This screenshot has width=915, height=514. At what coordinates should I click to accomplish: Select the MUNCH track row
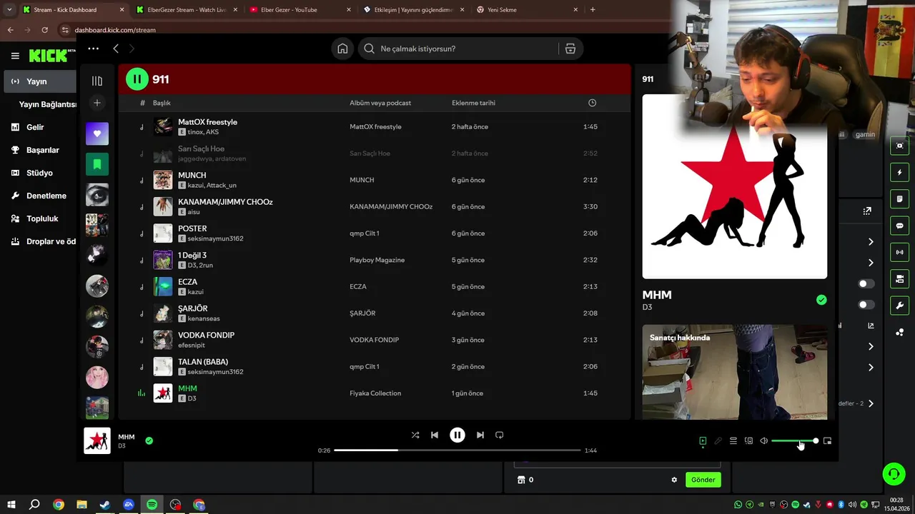coord(374,180)
